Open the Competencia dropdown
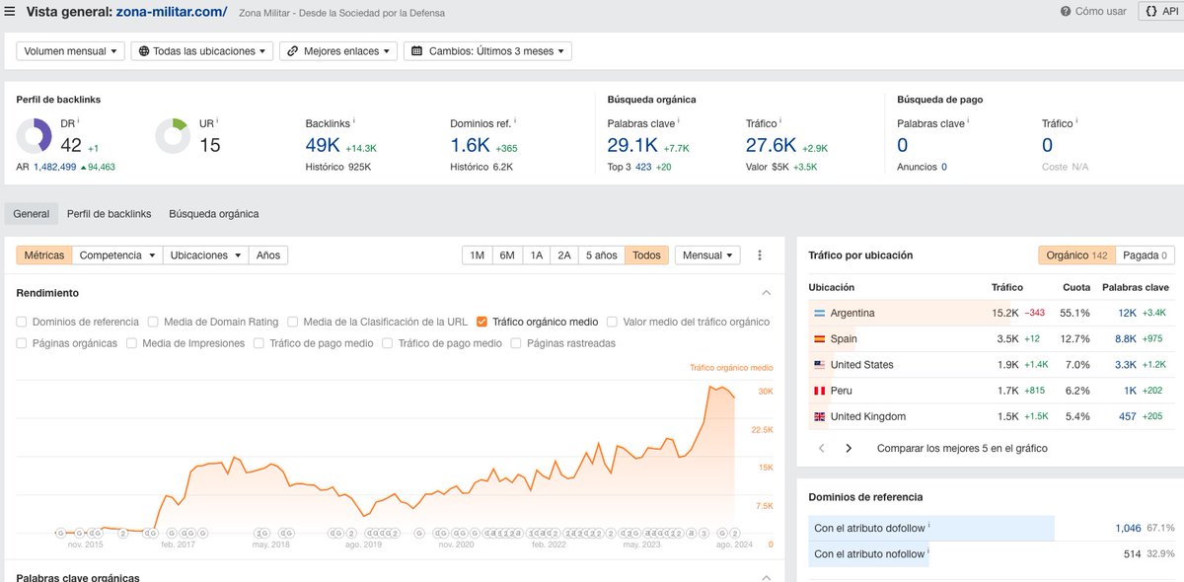This screenshot has width=1184, height=582. (117, 255)
